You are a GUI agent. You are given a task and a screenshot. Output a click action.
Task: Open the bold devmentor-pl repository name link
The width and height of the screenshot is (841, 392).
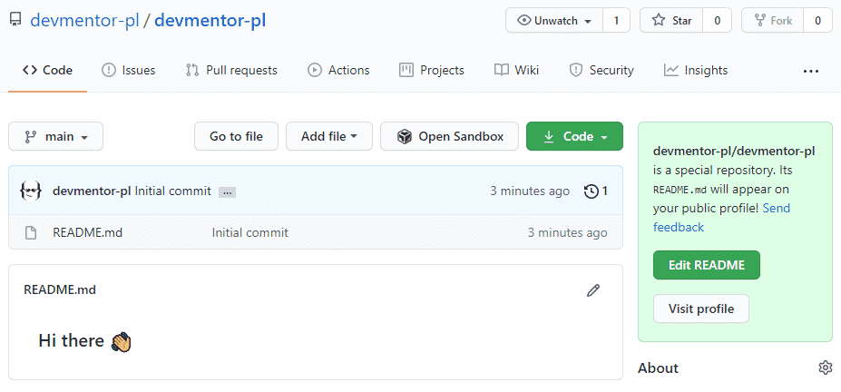210,20
